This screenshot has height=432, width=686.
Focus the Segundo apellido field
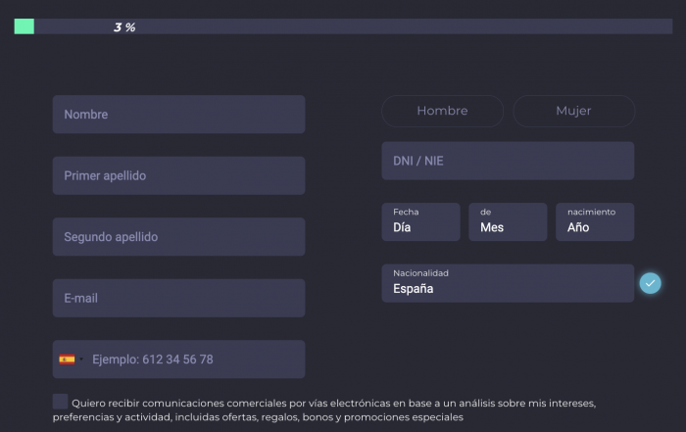pos(179,236)
